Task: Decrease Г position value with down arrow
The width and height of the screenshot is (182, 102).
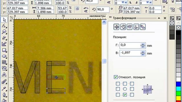Action: coord(143,47)
